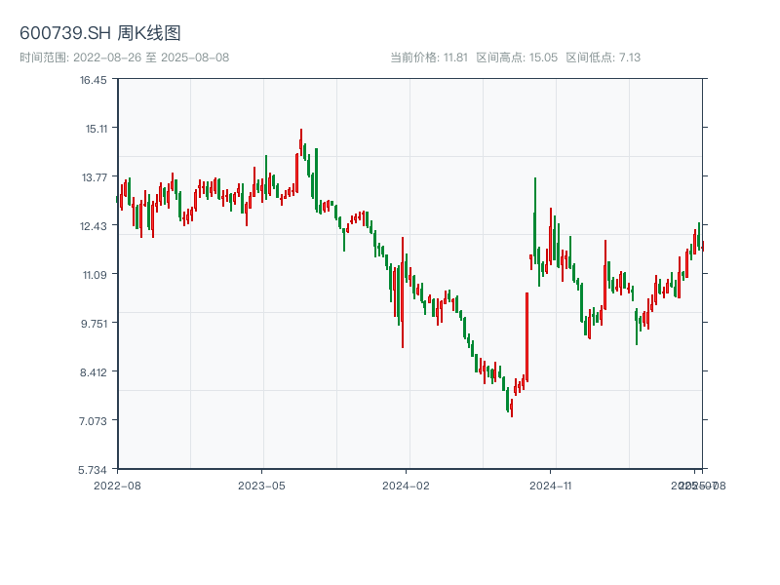Click the 600739.SH 周K线图 chart title
This screenshot has width=780, height=585.
(100, 33)
